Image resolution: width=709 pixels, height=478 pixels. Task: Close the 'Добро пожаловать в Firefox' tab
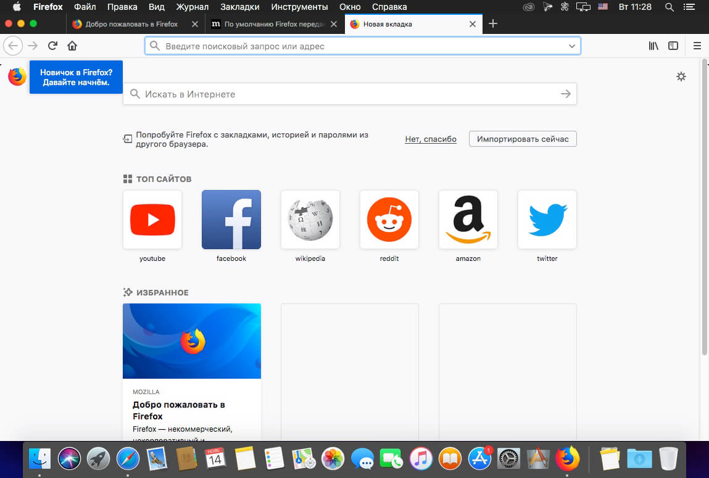click(195, 24)
